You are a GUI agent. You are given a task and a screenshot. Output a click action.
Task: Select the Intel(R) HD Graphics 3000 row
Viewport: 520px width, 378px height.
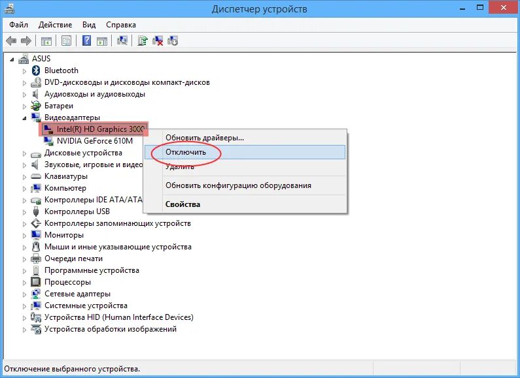pyautogui.click(x=94, y=129)
